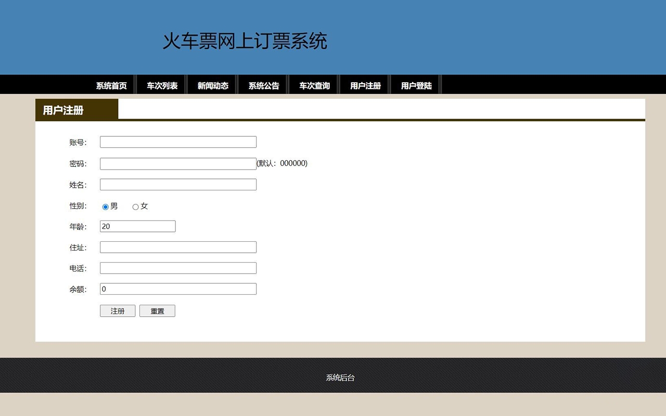Image resolution: width=666 pixels, height=416 pixels.
Task: Click the 住址 address field
Action: coord(178,247)
